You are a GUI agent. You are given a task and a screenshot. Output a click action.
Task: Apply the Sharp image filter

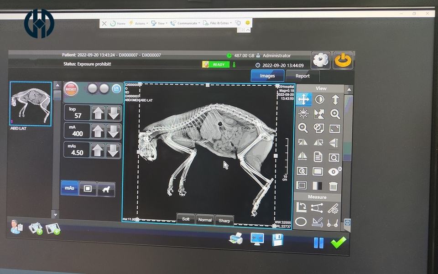pos(224,221)
